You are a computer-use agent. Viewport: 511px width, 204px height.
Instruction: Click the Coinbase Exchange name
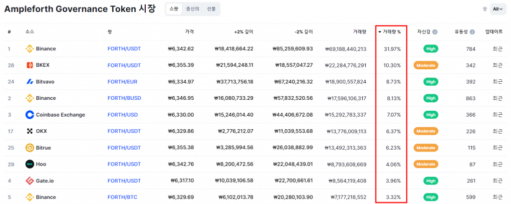(60, 115)
